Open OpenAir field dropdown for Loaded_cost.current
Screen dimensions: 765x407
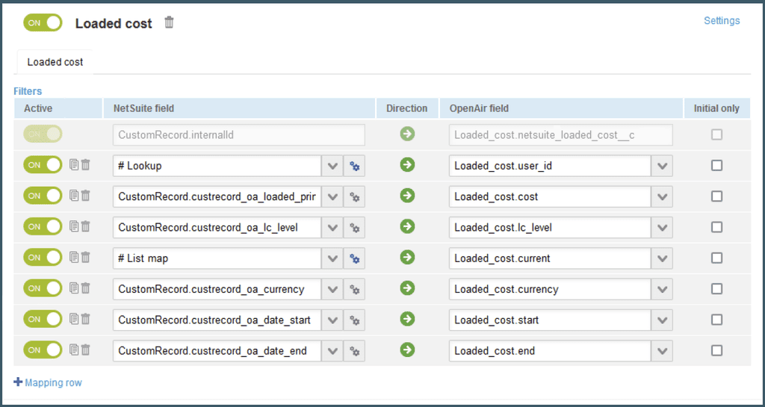pos(662,258)
